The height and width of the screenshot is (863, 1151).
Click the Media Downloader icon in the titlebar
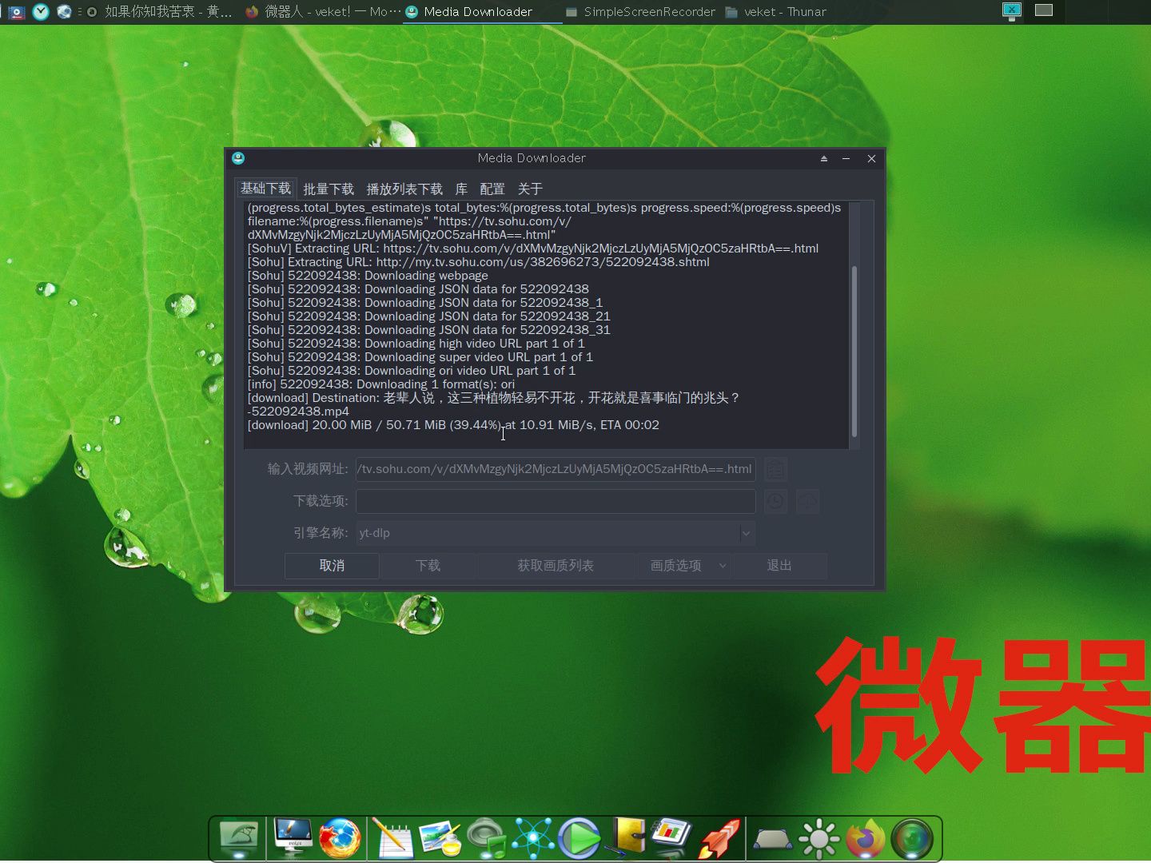tap(237, 158)
